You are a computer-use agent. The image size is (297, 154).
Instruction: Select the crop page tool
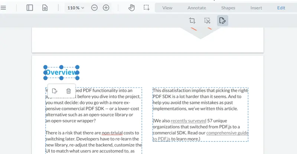[192, 21]
